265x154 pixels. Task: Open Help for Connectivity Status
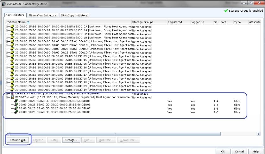[256, 151]
